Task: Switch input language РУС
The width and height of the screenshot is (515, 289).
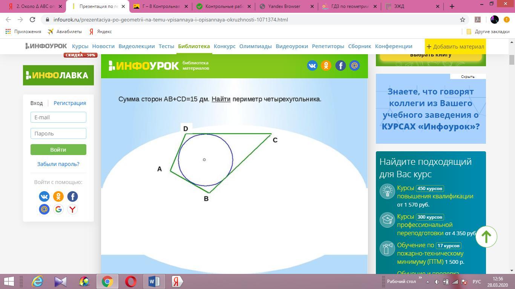Action: tap(477, 281)
